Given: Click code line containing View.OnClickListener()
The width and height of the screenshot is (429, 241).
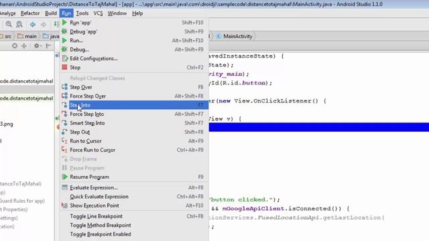Looking at the screenshot, I should click(x=267, y=101).
